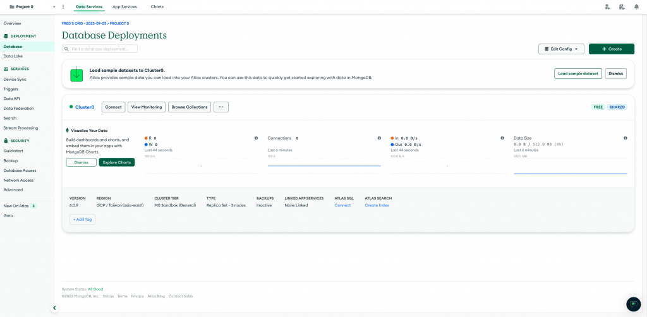Open Advanced in the sidebar
This screenshot has height=317, width=647.
pos(13,189)
